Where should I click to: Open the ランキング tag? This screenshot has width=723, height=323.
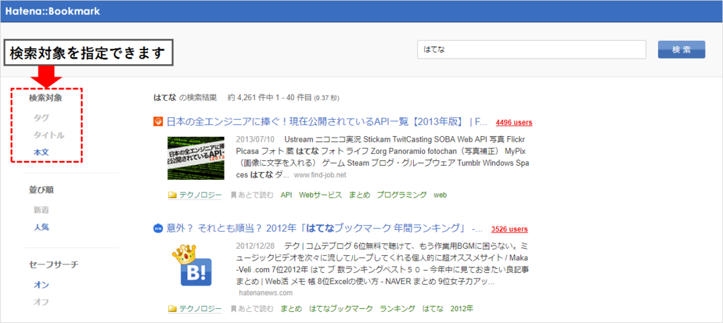click(x=398, y=309)
